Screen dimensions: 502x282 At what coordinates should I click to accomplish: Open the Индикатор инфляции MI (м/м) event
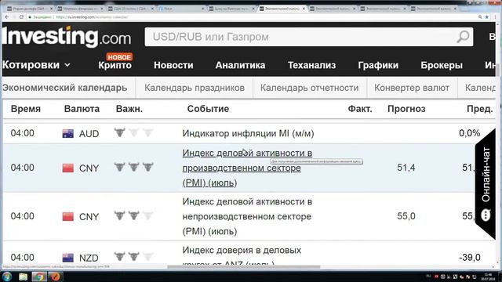click(248, 133)
